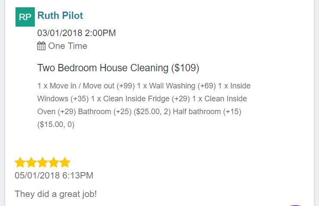
Task: Click the calendar icon beside One Time
Action: point(41,46)
